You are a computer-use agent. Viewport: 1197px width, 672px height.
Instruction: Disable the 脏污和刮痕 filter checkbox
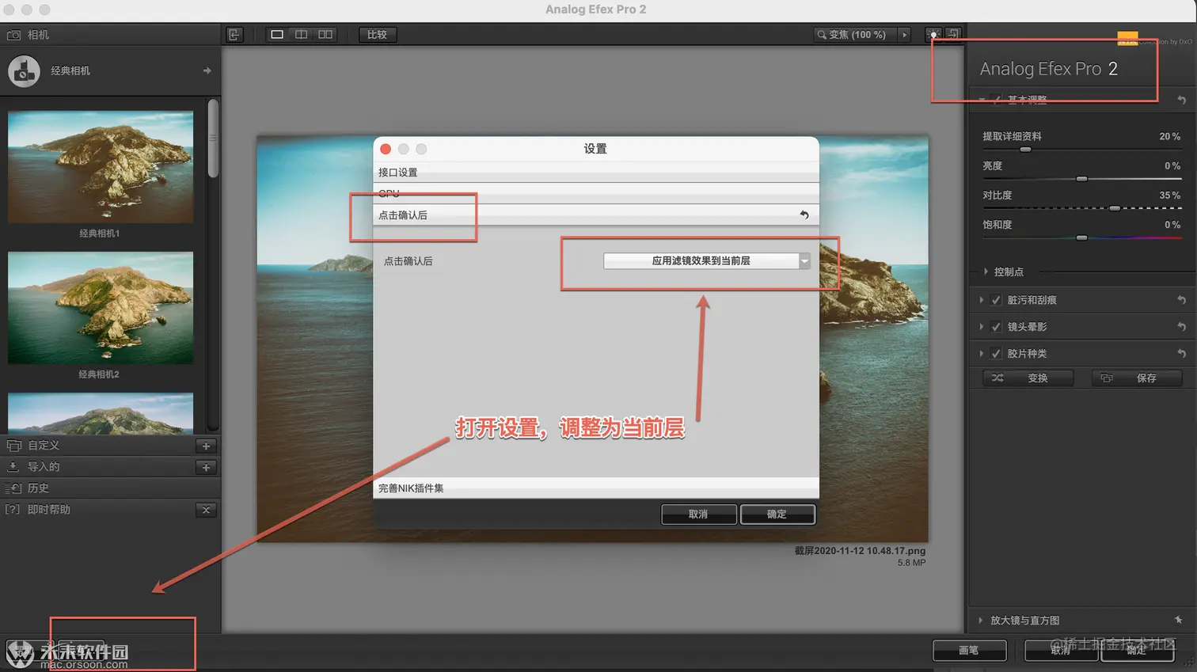996,300
